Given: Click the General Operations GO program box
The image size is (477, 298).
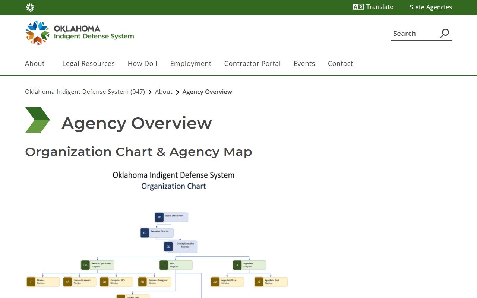Looking at the screenshot, I should [x=98, y=265].
